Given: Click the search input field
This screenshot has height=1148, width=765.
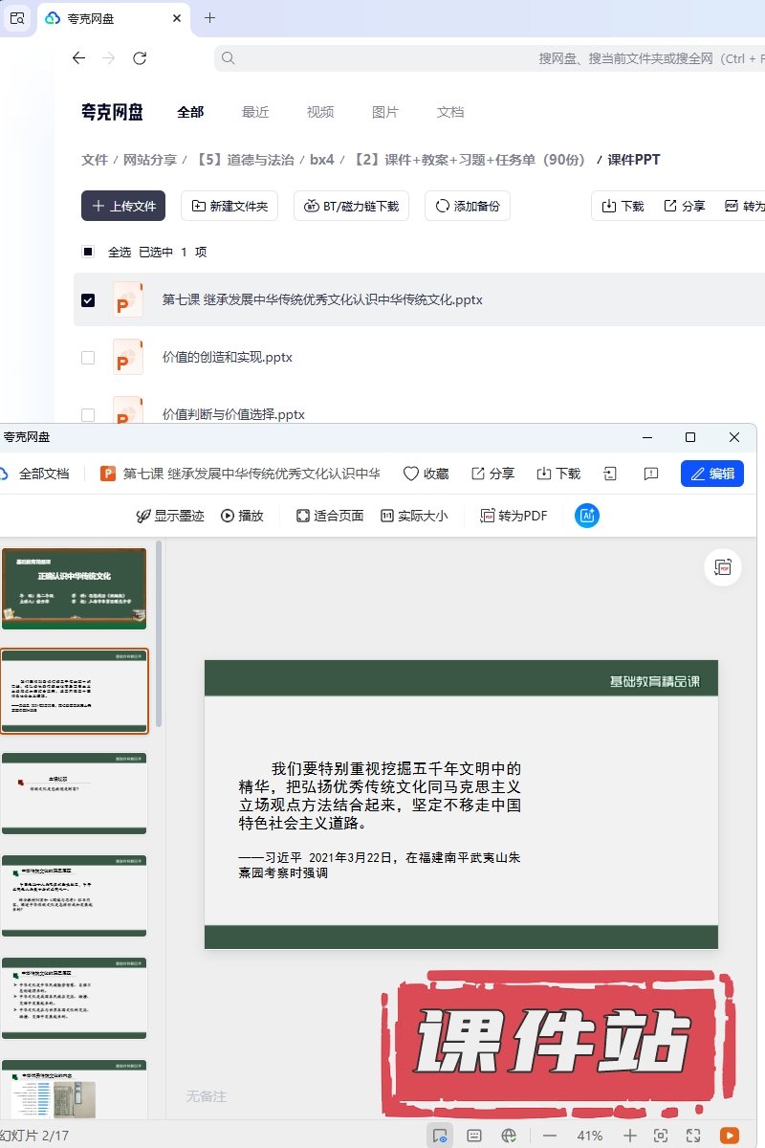Looking at the screenshot, I should point(478,58).
